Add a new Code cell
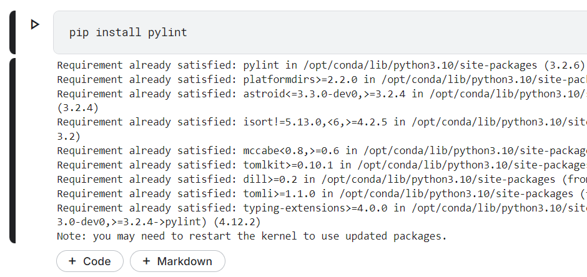This screenshot has height=277, width=587. 90,261
